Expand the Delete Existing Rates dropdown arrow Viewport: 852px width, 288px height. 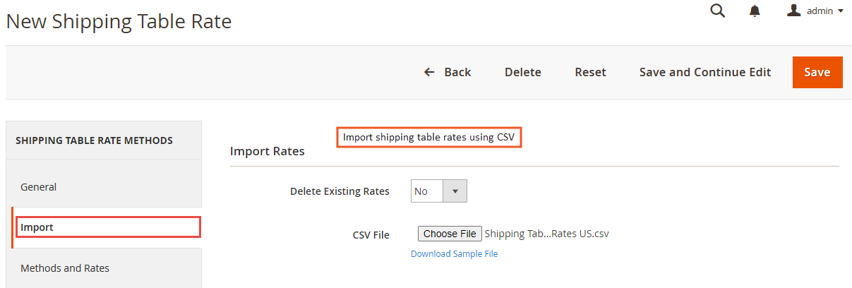coord(455,191)
